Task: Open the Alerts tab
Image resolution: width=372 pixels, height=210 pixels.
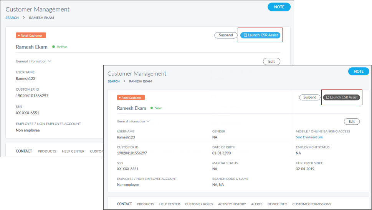Action: [x=256, y=204]
